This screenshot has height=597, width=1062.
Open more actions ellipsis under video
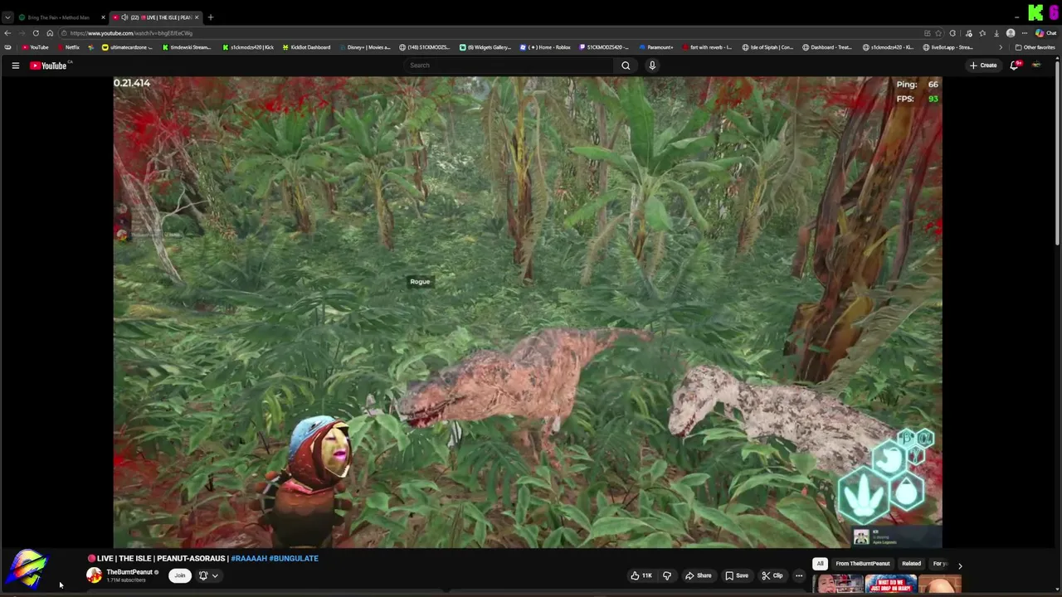pos(799,575)
